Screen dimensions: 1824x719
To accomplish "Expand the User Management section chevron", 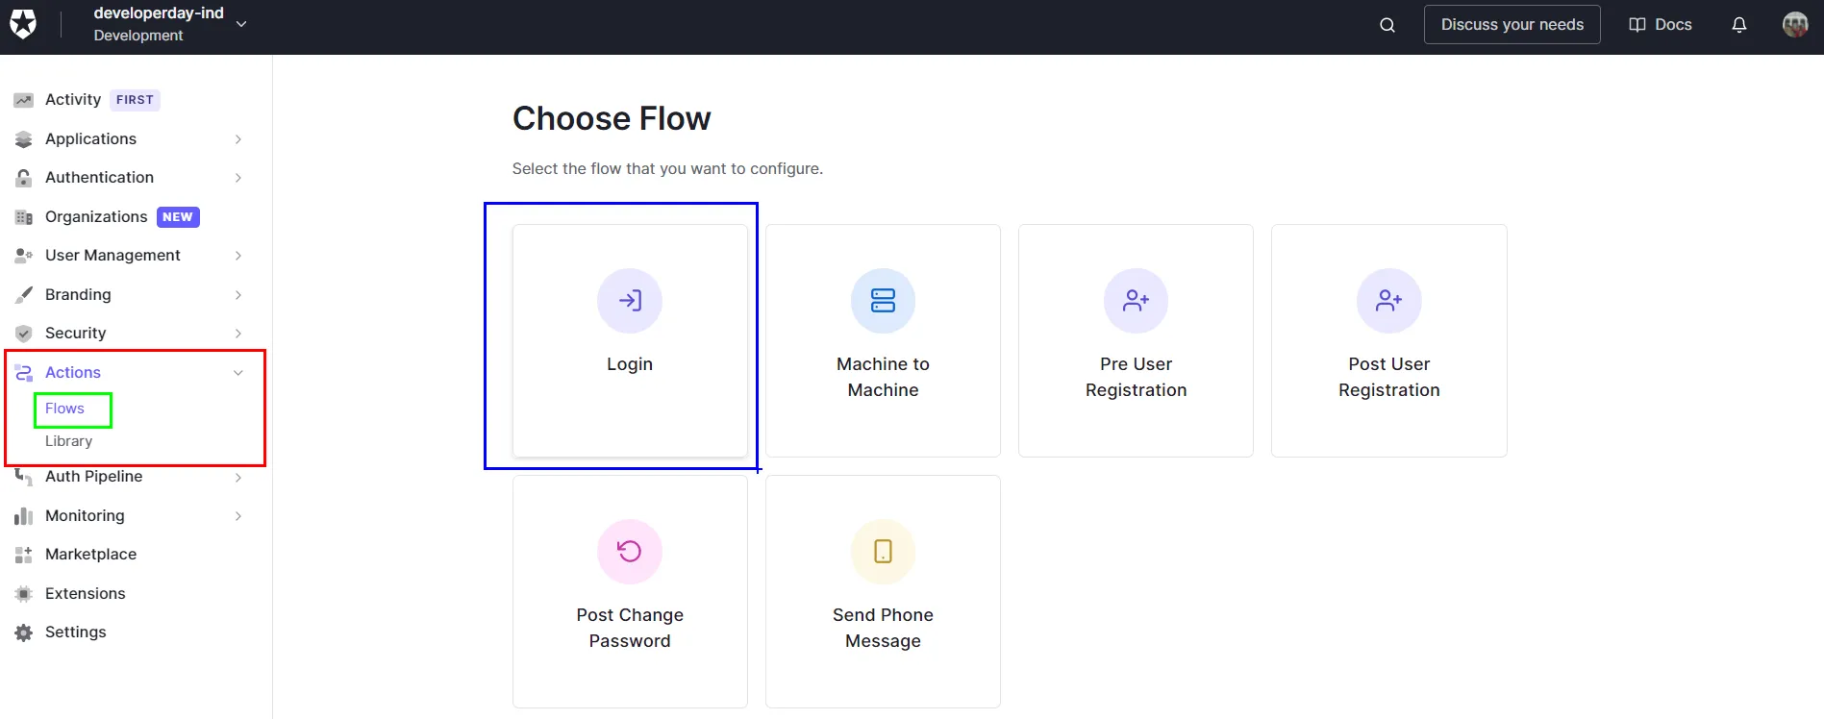I will point(237,256).
